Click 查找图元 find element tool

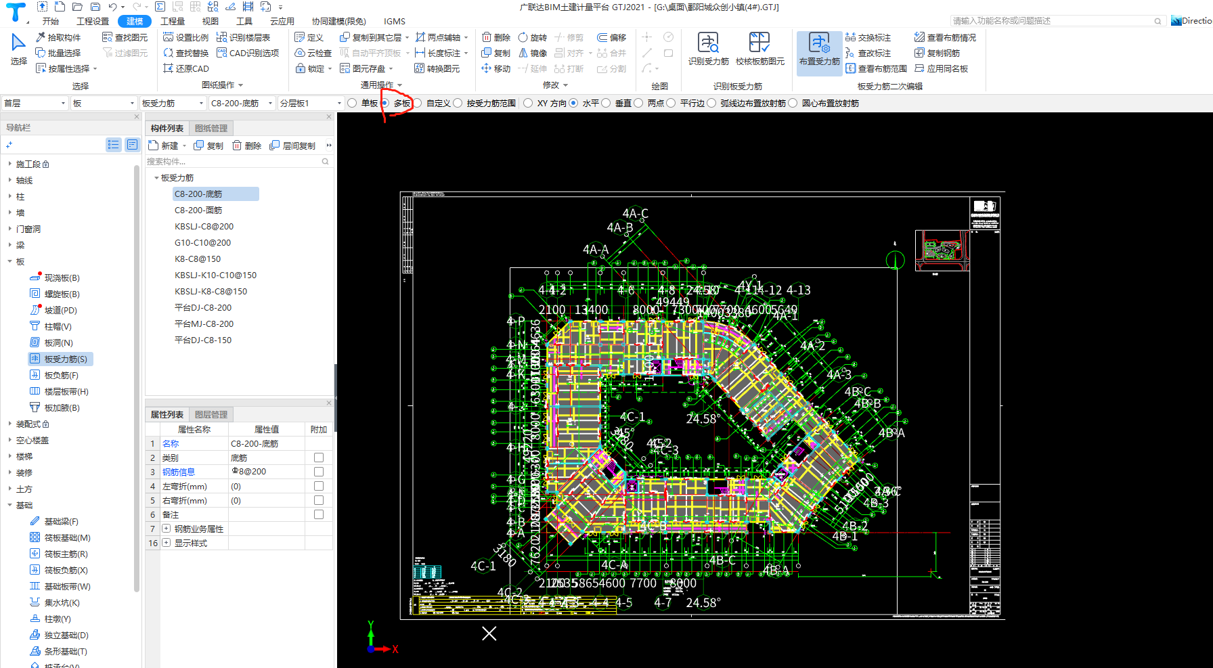125,37
